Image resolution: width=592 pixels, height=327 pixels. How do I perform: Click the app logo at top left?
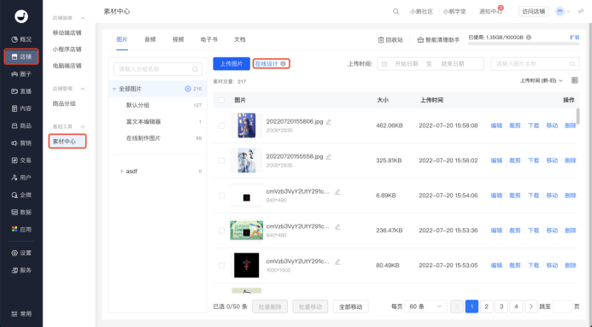21,16
